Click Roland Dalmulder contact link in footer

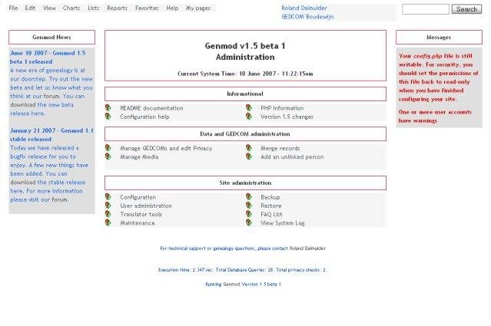[307, 249]
